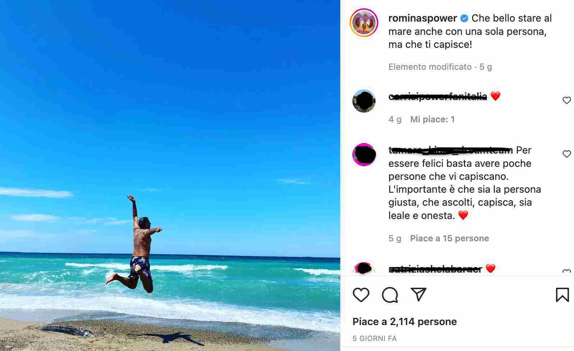
Task: Open rominaspower profile picture
Action: (x=364, y=23)
